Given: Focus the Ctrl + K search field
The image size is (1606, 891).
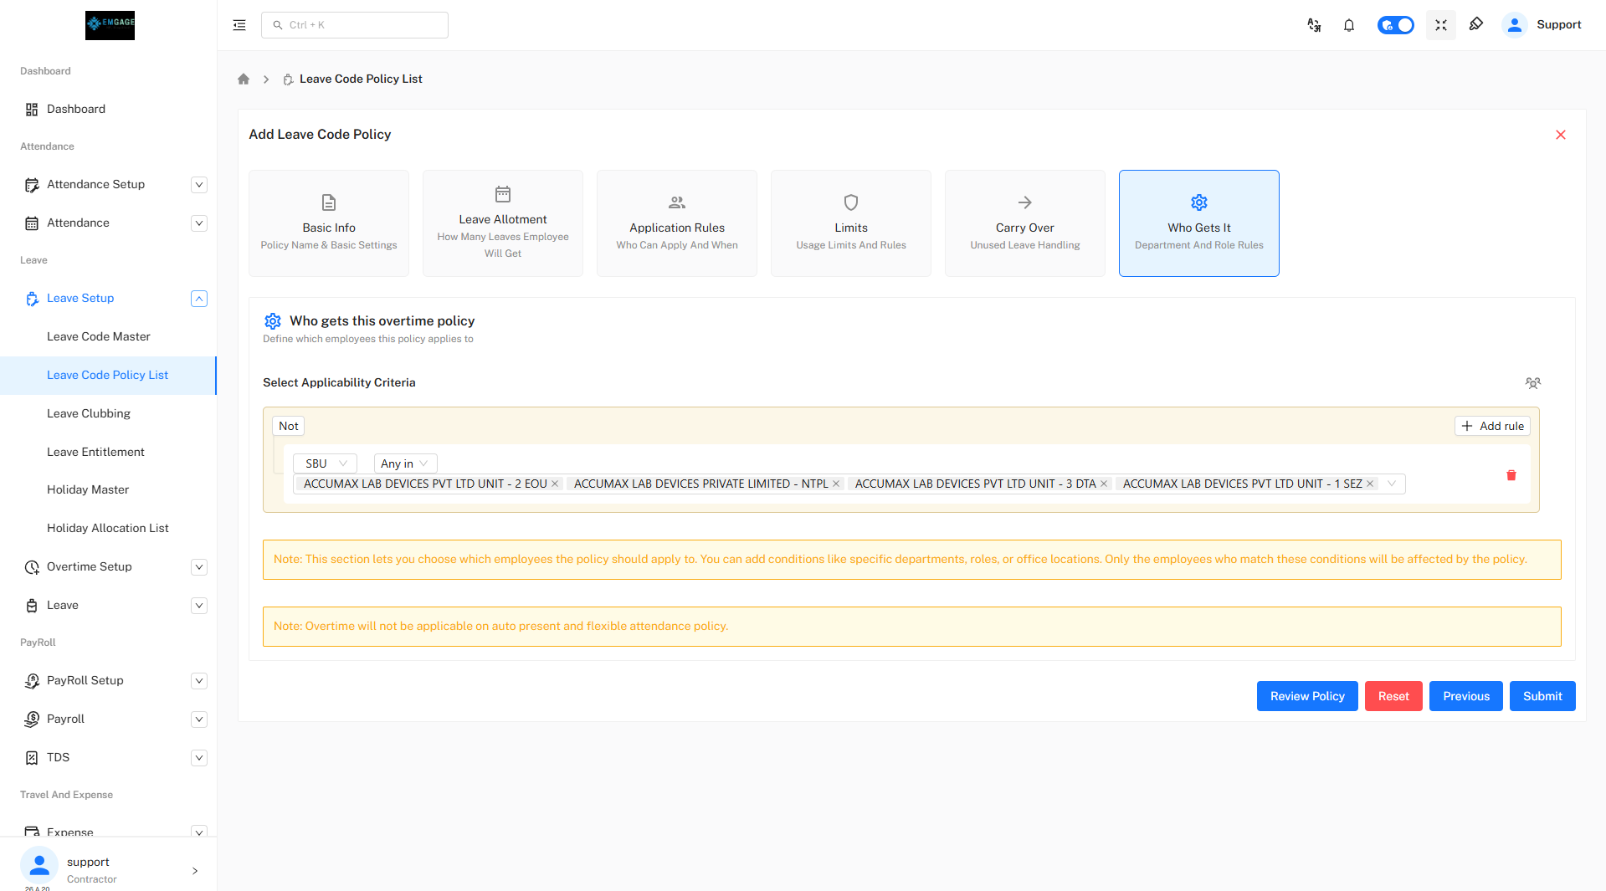Looking at the screenshot, I should (x=355, y=25).
